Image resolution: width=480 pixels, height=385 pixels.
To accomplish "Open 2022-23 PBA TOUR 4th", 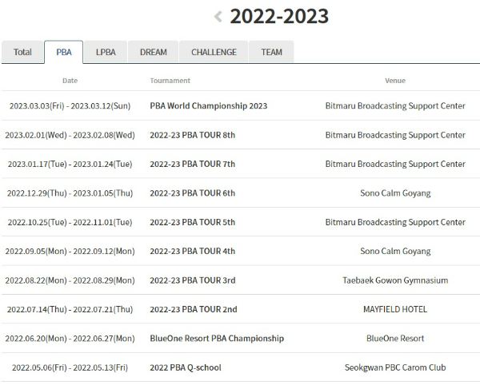I will [x=193, y=251].
